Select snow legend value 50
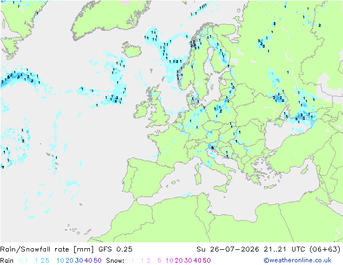 207,261
